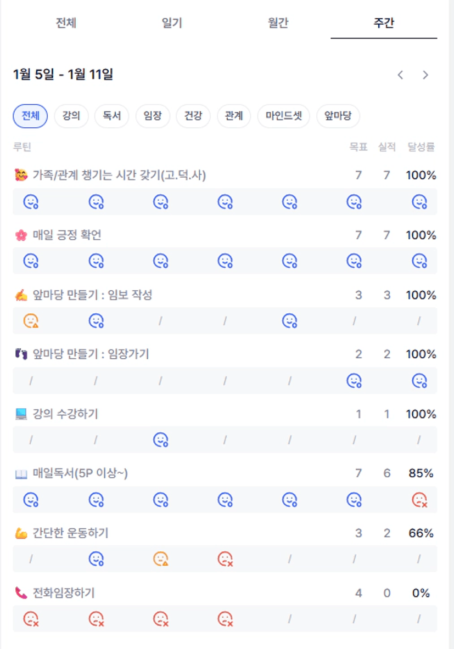Click the red failed face in 매일독서 row
This screenshot has height=649, width=454.
click(419, 500)
